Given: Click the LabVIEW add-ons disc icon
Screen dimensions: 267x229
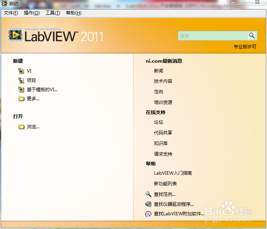Looking at the screenshot, I should point(148,214).
